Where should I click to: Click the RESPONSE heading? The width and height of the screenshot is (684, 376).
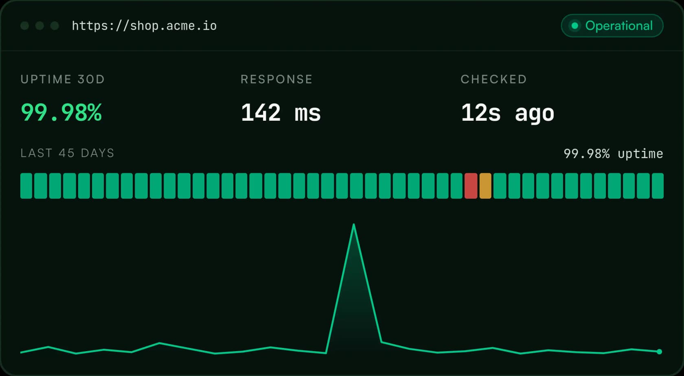pyautogui.click(x=276, y=79)
